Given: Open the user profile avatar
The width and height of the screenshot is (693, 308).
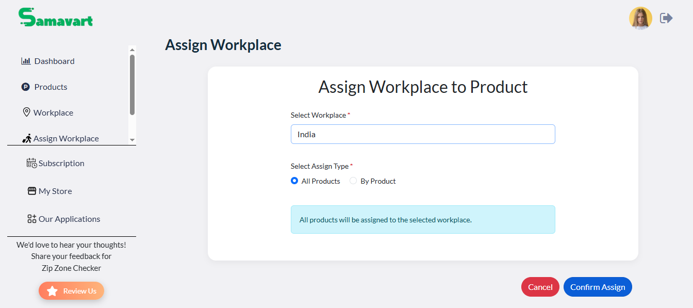Looking at the screenshot, I should click(640, 18).
